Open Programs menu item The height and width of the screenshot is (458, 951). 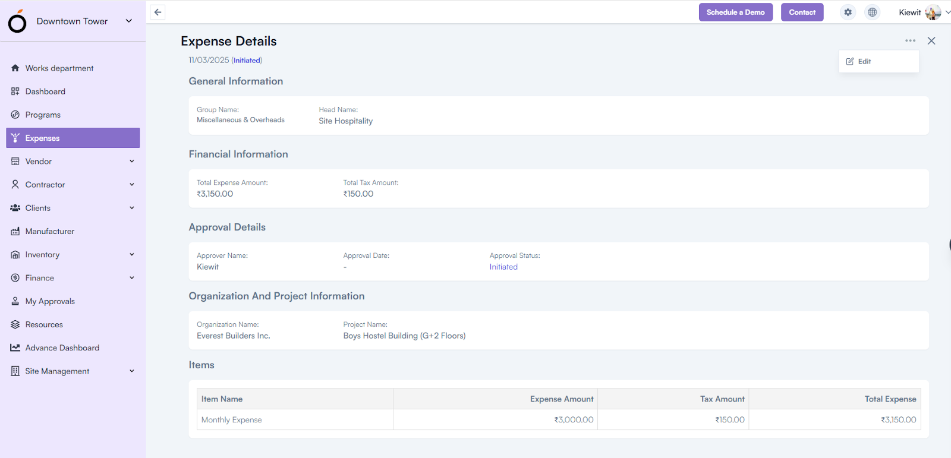pyautogui.click(x=73, y=115)
